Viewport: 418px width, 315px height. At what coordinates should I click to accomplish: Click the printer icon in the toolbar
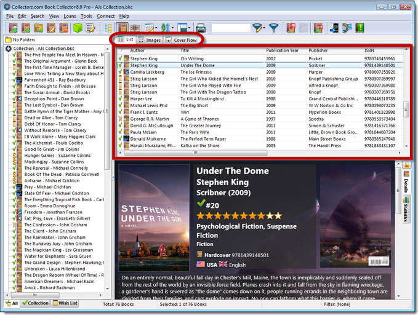pyautogui.click(x=201, y=28)
